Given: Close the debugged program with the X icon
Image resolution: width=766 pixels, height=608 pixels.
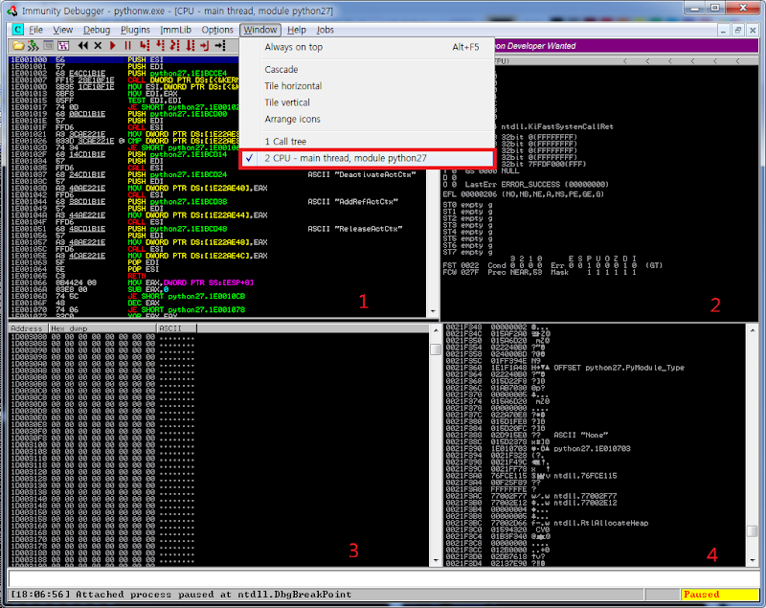Looking at the screenshot, I should point(98,46).
